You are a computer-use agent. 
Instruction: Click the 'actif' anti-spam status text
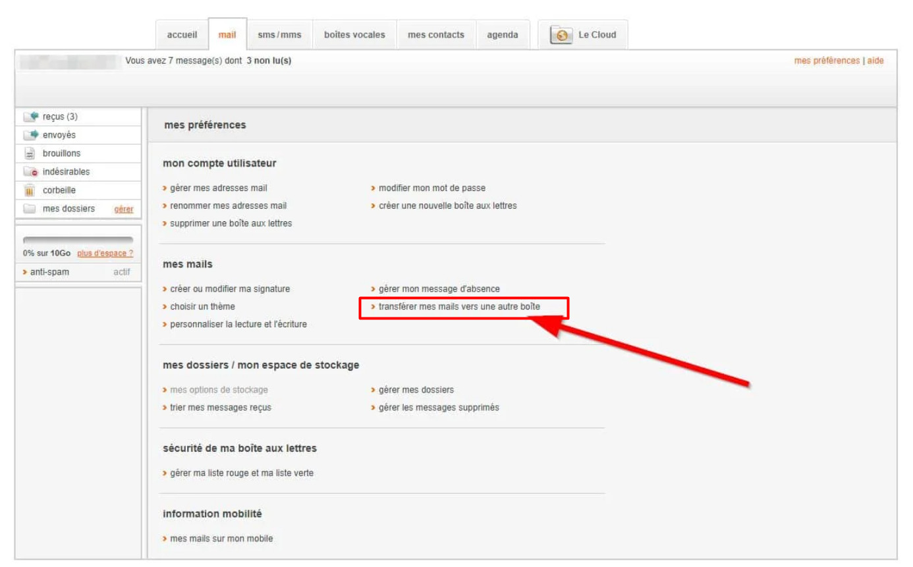[122, 272]
